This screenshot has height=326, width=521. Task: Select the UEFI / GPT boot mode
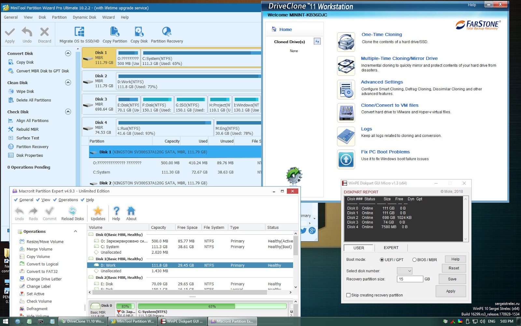coord(383,259)
